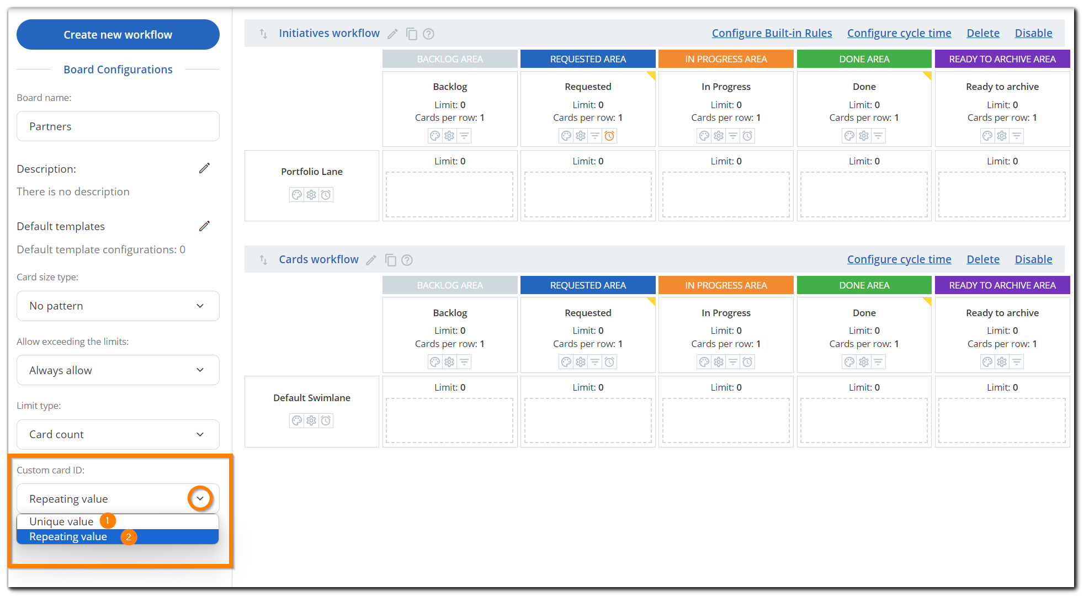1089x602 pixels.
Task: Open the help icon for Cards workflow
Action: pyautogui.click(x=407, y=260)
